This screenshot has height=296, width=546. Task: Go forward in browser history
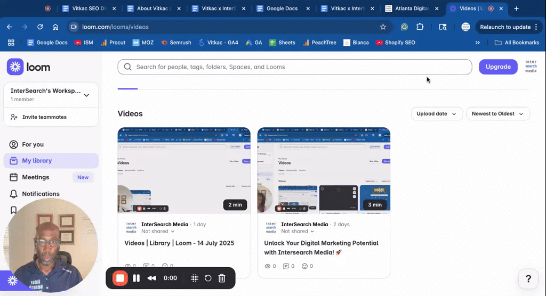click(25, 27)
